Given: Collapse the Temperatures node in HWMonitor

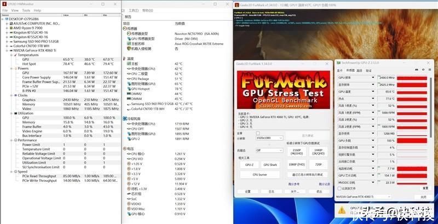Looking at the screenshot, I should [x=11, y=55].
